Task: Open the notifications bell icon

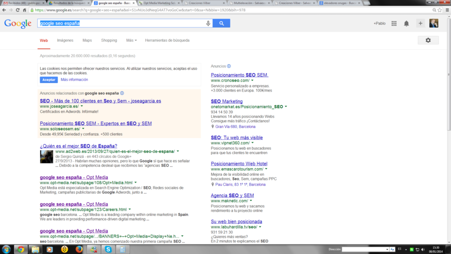Action: point(406,23)
